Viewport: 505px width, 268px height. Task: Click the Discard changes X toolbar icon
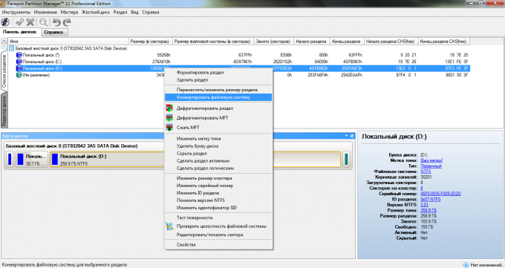point(30,22)
